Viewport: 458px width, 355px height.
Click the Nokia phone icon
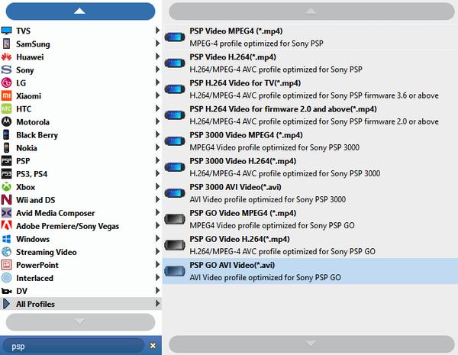point(6,147)
